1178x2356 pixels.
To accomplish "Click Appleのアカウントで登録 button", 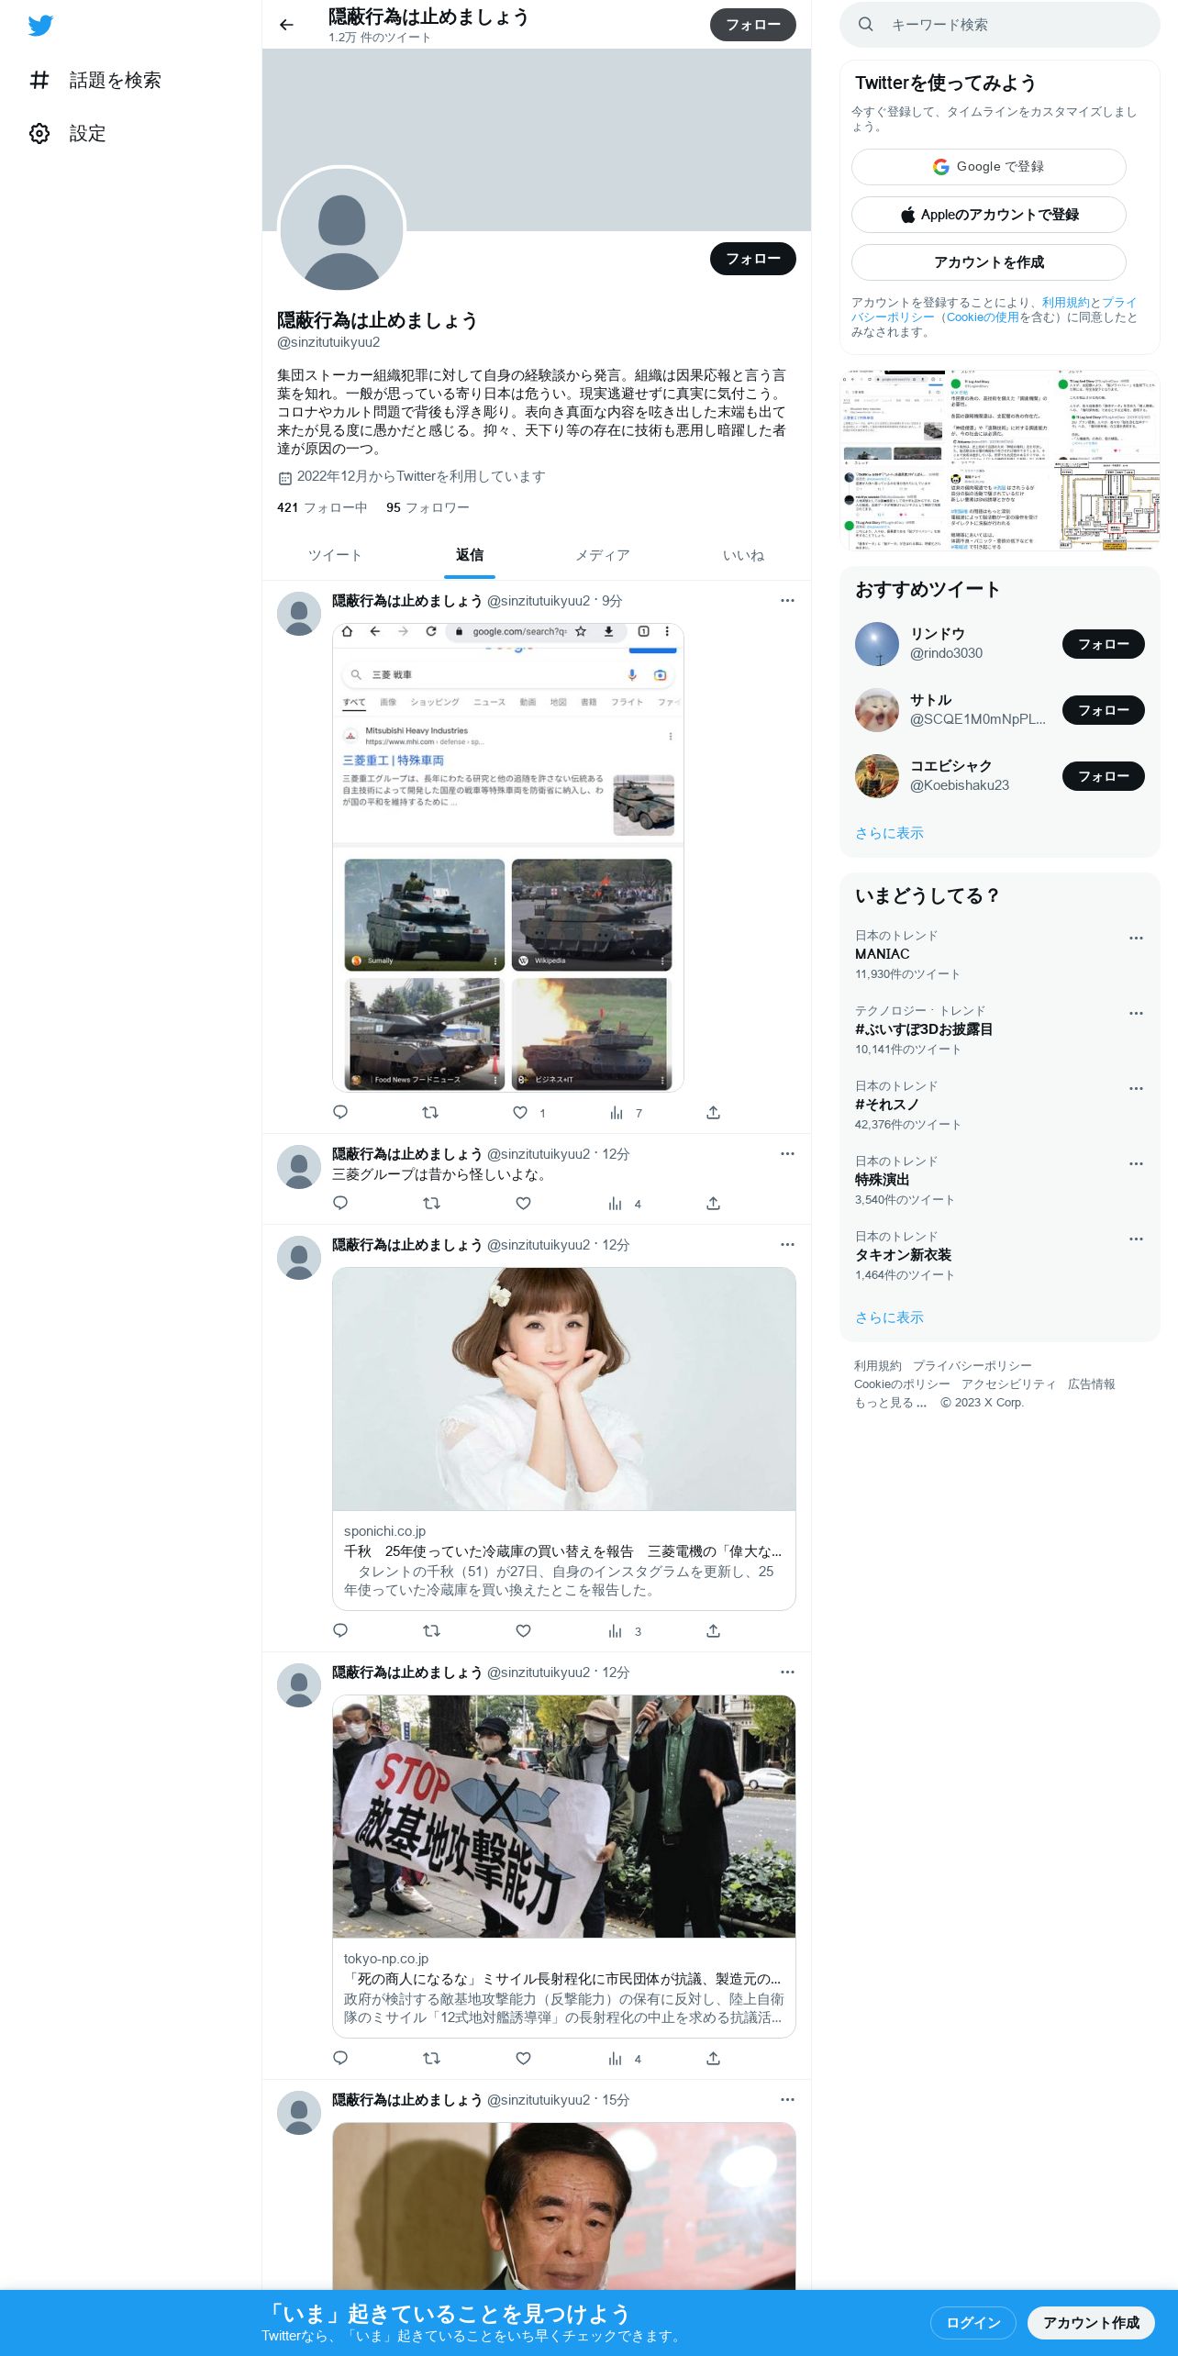I will pos(988,215).
